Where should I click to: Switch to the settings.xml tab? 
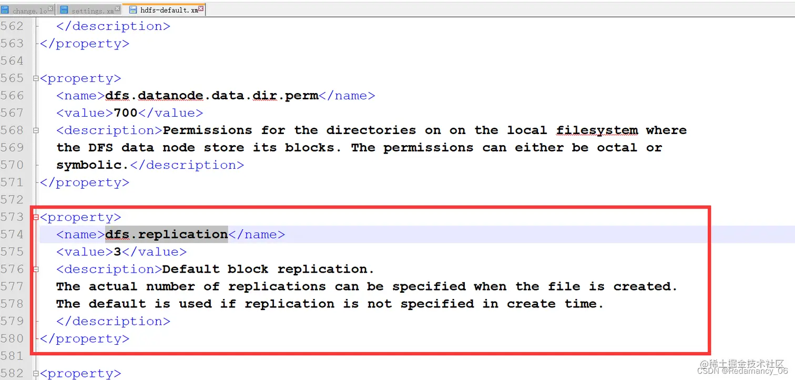click(88, 10)
